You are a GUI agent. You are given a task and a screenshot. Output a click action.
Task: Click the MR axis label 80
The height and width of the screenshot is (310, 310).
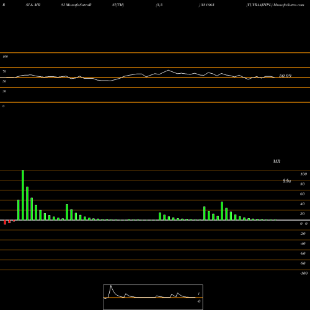303,184
